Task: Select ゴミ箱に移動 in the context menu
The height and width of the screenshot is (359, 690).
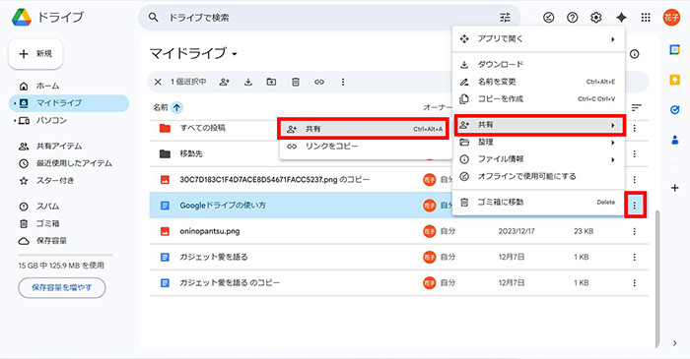Action: [538, 203]
